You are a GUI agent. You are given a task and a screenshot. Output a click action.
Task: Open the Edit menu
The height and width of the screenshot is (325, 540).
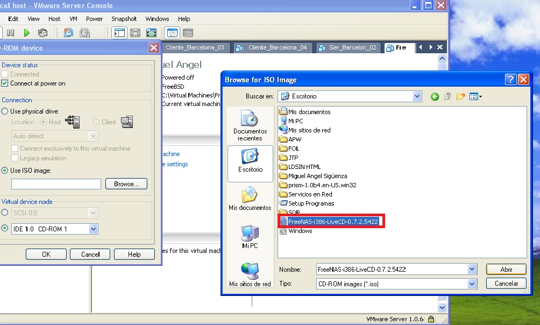coord(13,19)
